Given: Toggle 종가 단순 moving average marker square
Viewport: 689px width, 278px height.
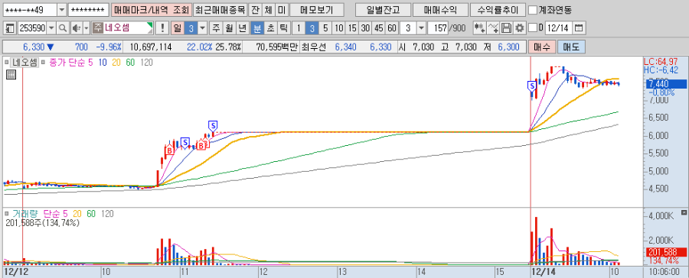Looking at the screenshot, I should tap(43, 63).
